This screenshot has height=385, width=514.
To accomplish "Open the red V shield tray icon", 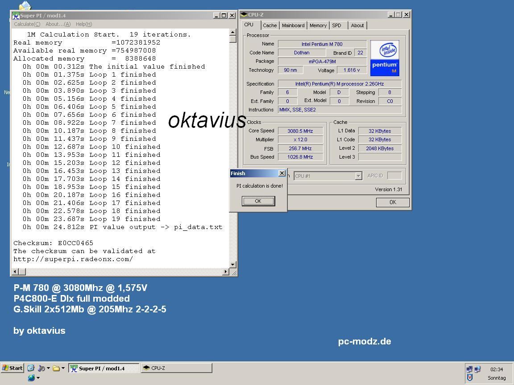I will coord(470,378).
